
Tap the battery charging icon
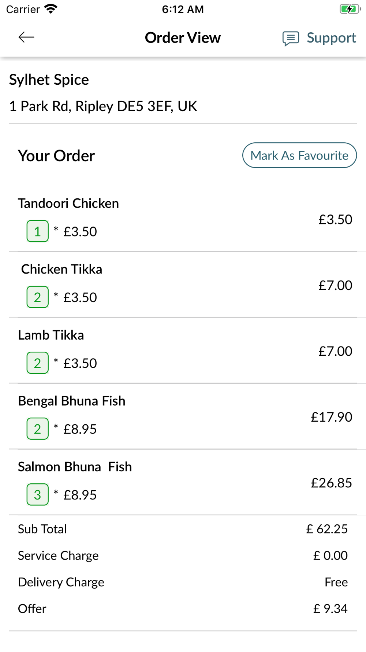[x=350, y=9]
